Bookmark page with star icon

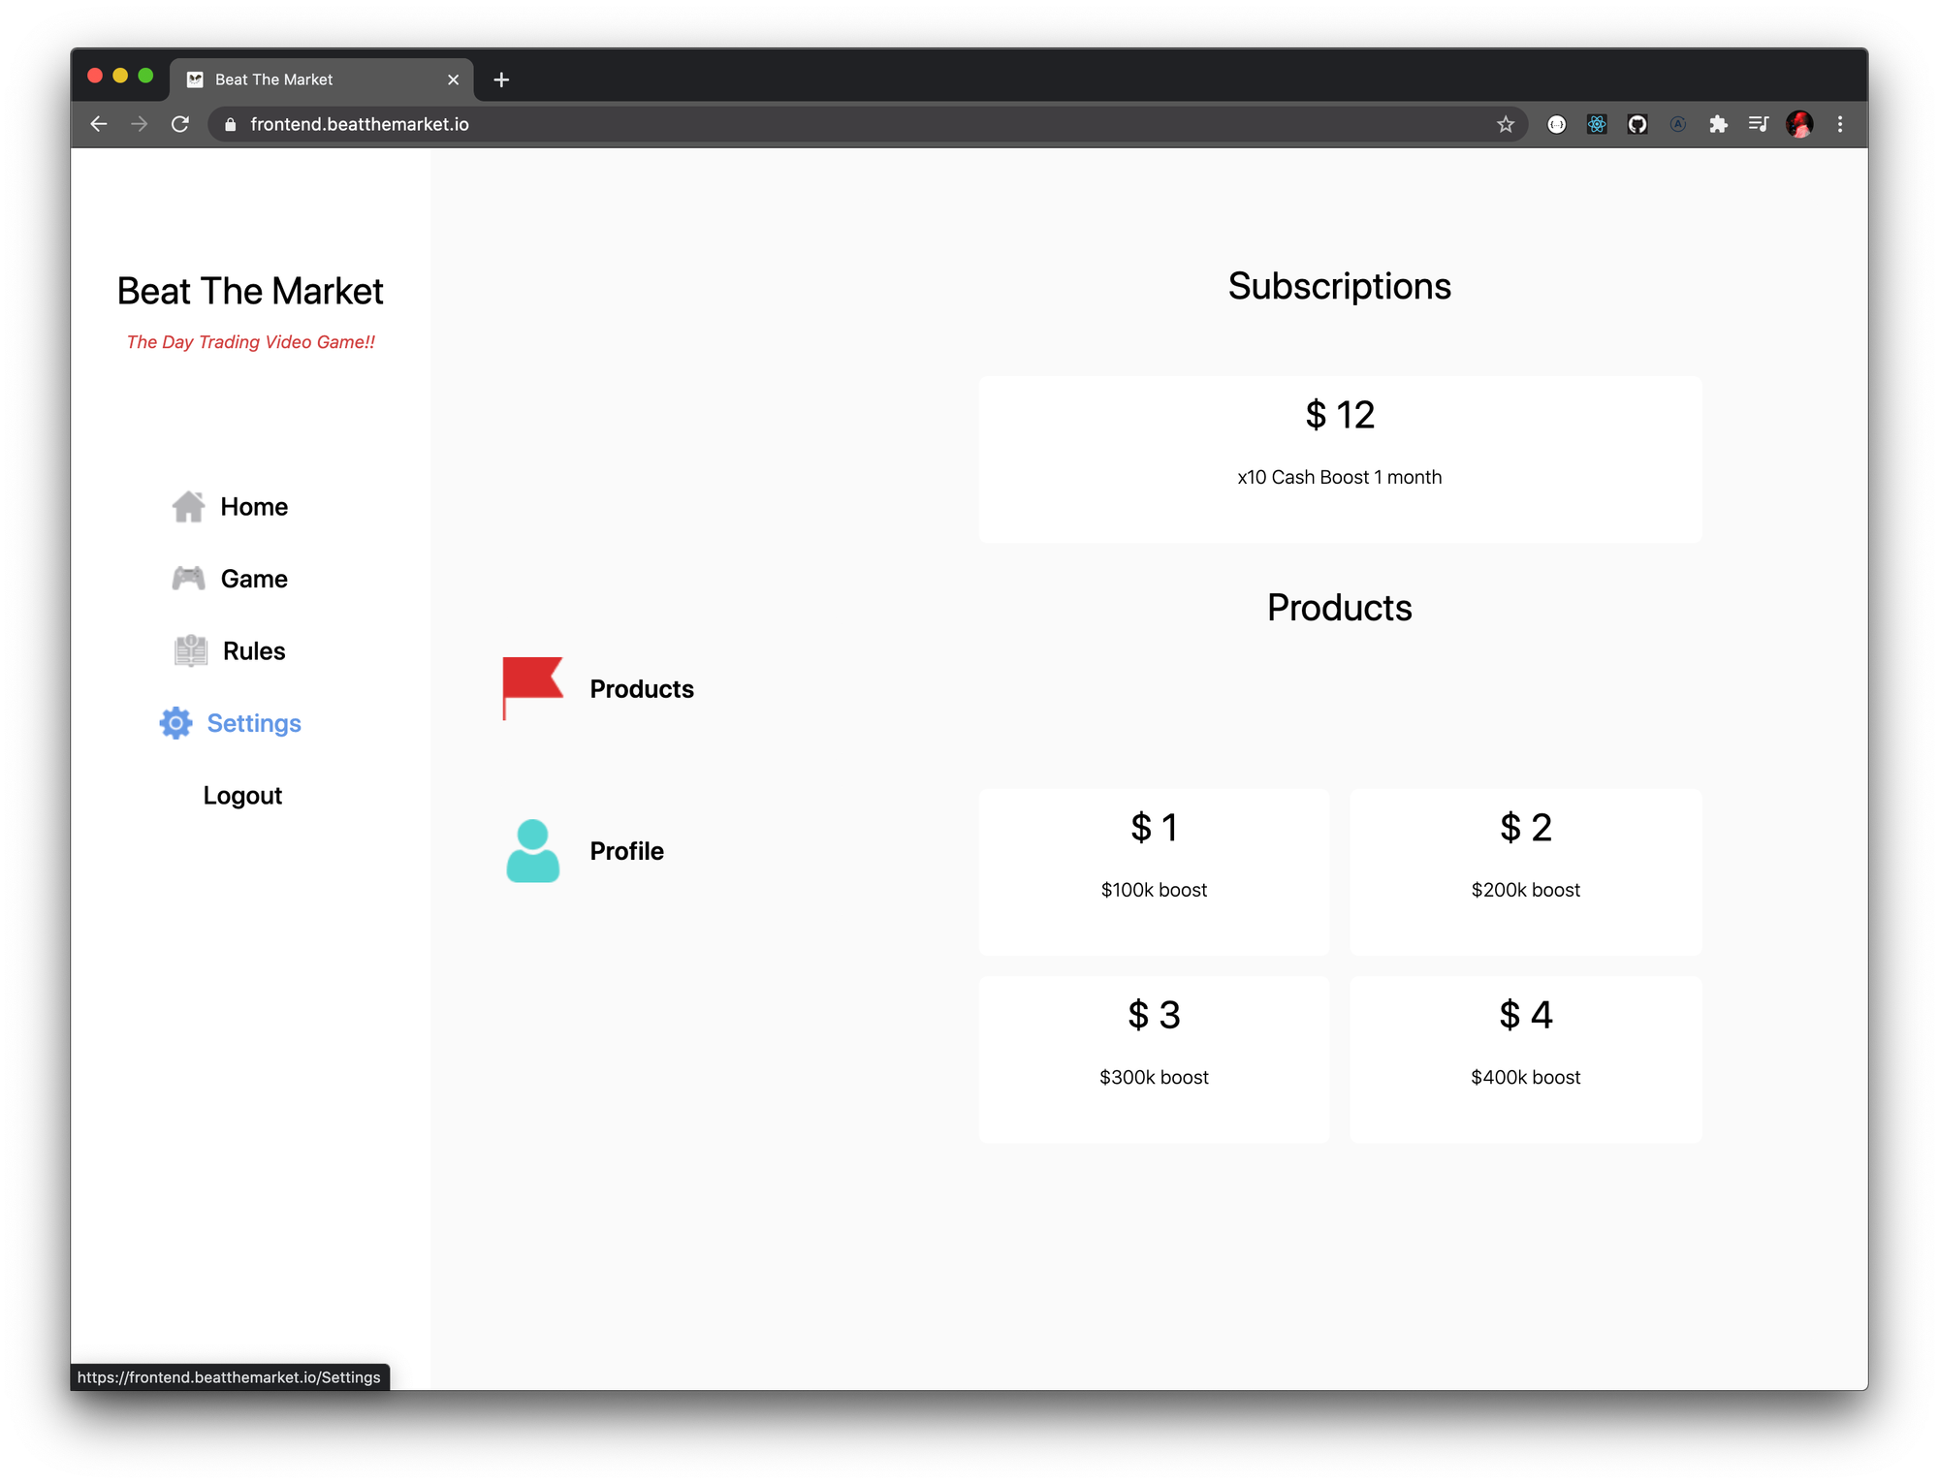tap(1505, 124)
